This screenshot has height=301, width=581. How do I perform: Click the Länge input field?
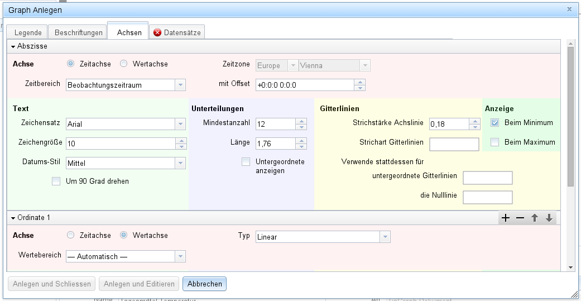pos(276,144)
